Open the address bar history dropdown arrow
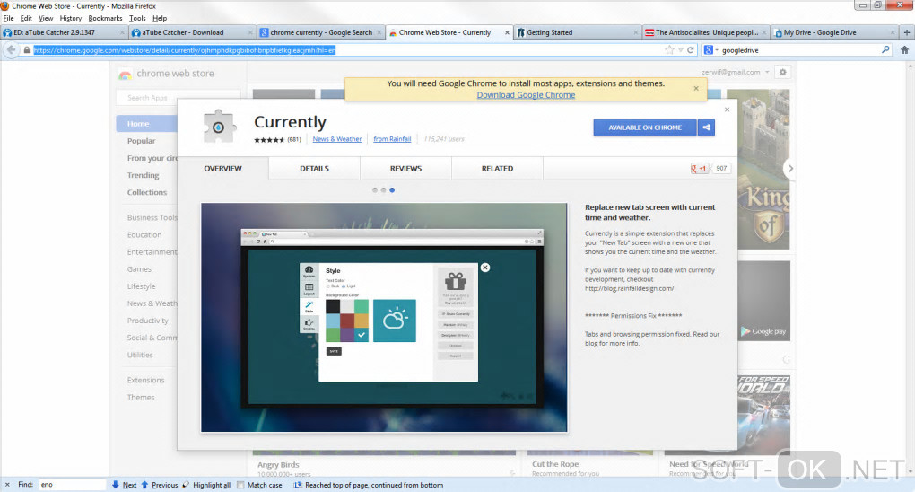 coord(680,50)
